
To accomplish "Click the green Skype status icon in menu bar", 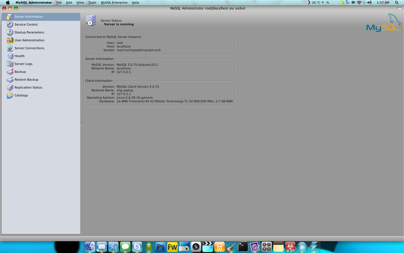I will [342, 3].
